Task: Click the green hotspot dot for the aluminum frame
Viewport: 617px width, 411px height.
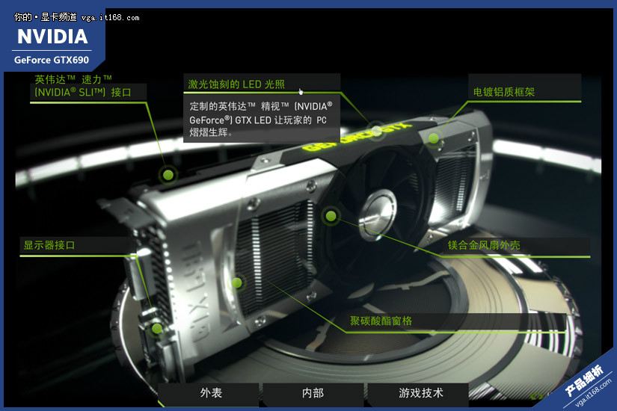Action: coord(434,138)
